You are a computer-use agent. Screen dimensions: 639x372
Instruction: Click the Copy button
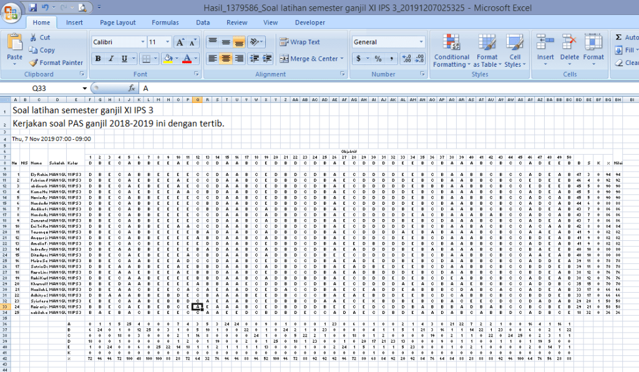(42, 50)
